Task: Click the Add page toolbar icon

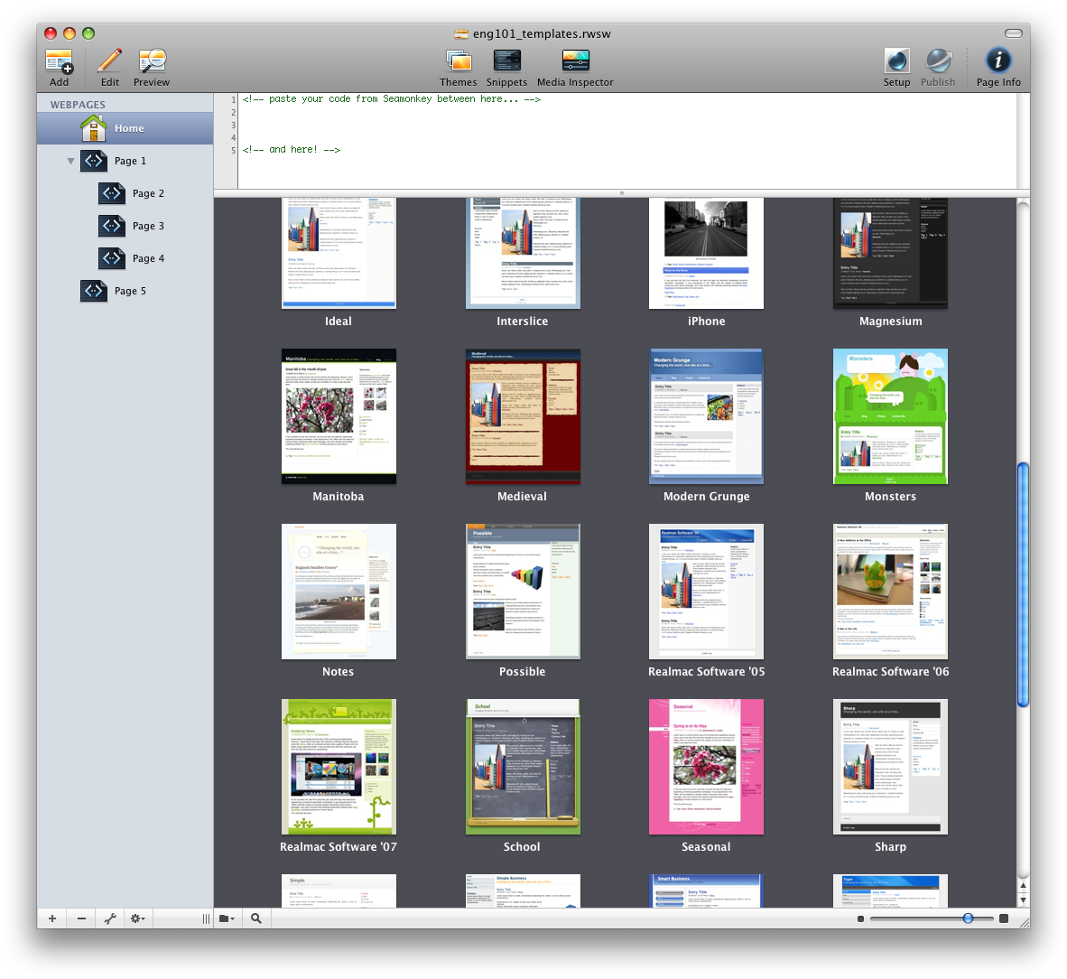Action: coord(60,61)
